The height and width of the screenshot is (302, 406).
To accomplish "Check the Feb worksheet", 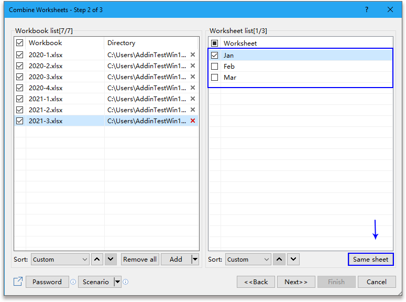I will [x=215, y=67].
